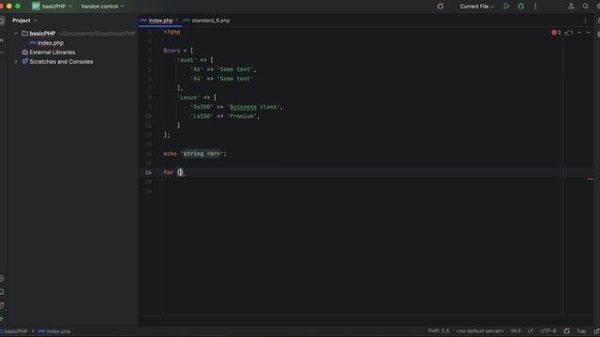Viewport: 600px width, 337px height.
Task: Click the 'A6' key on line 5
Action: click(197, 69)
